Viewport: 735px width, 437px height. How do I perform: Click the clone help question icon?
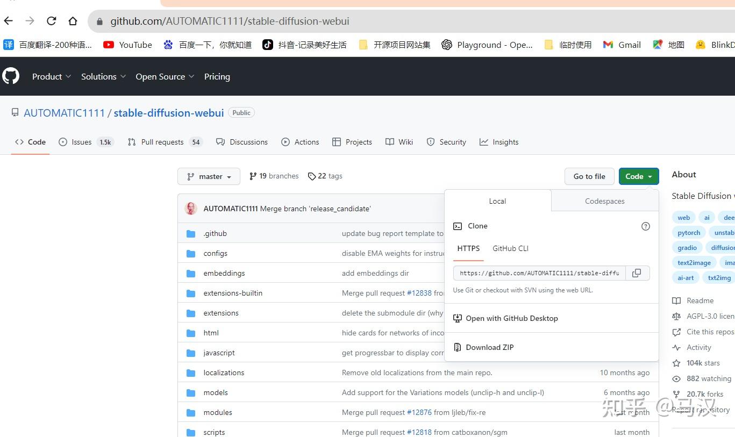pos(646,226)
